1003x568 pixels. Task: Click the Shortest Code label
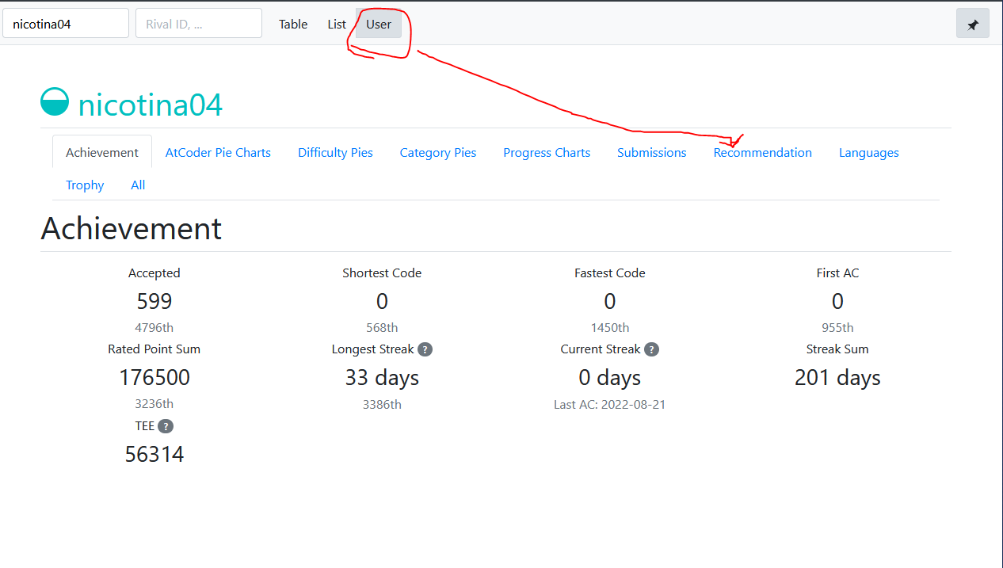pyautogui.click(x=382, y=273)
